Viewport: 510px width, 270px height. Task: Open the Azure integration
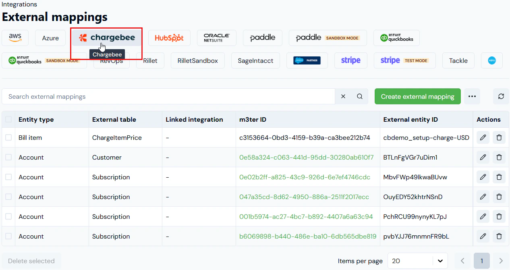pyautogui.click(x=50, y=38)
